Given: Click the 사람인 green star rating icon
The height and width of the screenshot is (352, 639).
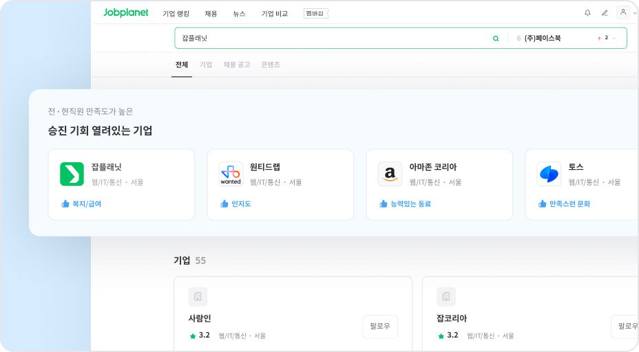Looking at the screenshot, I should click(x=193, y=336).
